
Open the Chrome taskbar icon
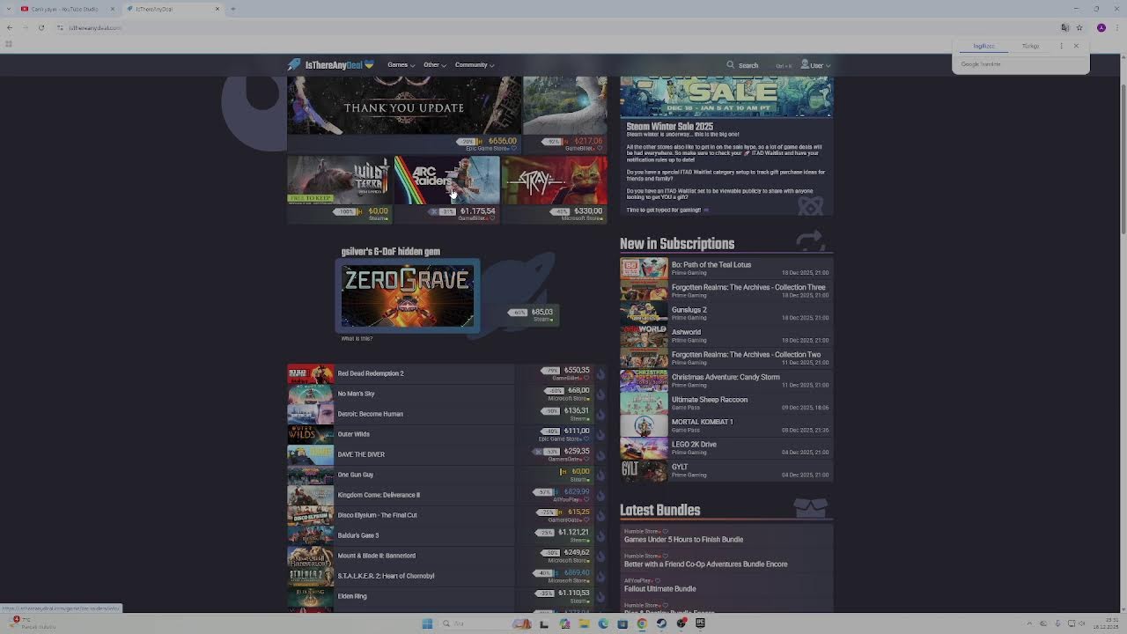tap(642, 623)
